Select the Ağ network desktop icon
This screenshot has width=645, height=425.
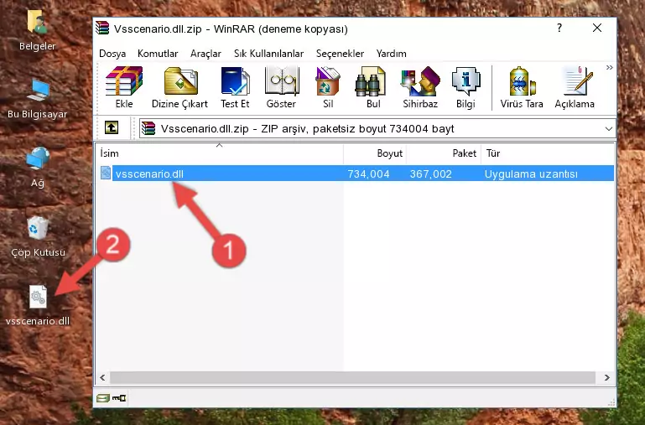(38, 168)
